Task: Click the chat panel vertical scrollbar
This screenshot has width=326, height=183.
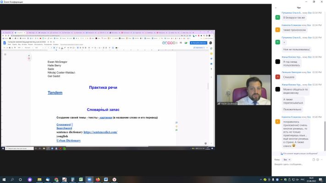Action: pos(325,136)
